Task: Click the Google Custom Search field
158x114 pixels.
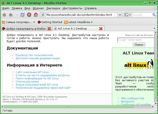Action: tap(136, 40)
